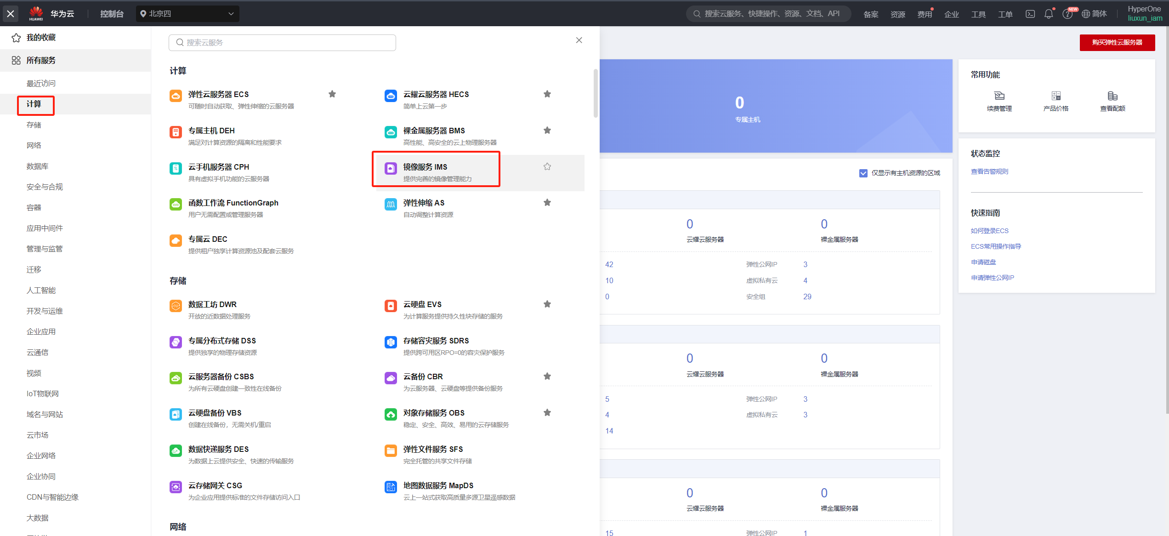Toggle favorite star for CBR backup
The width and height of the screenshot is (1169, 536).
[x=547, y=376]
